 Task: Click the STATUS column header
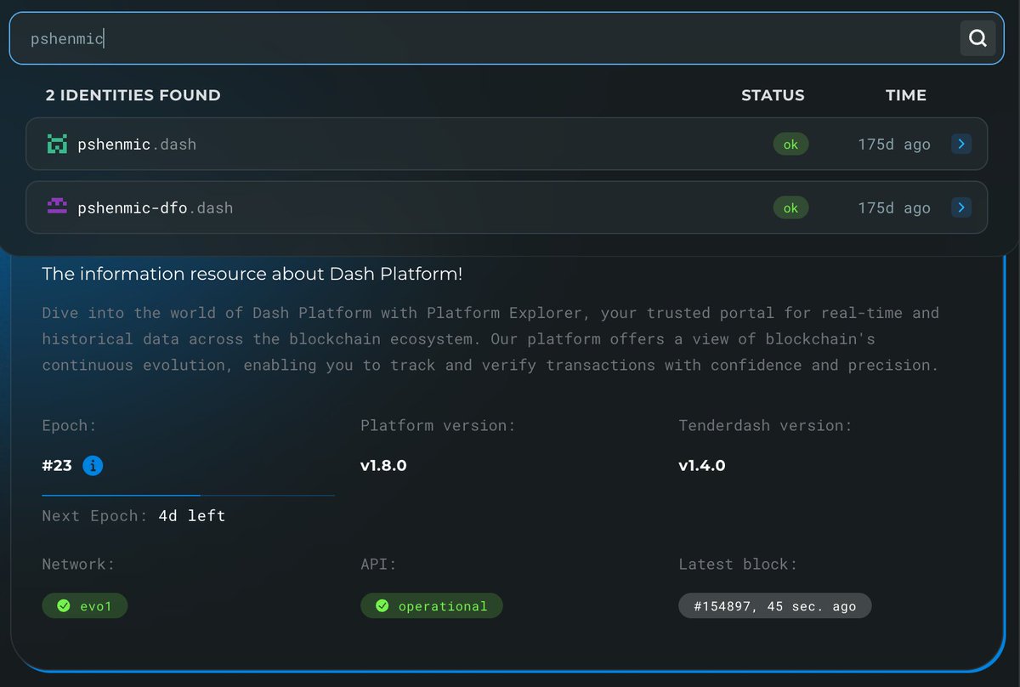click(773, 95)
